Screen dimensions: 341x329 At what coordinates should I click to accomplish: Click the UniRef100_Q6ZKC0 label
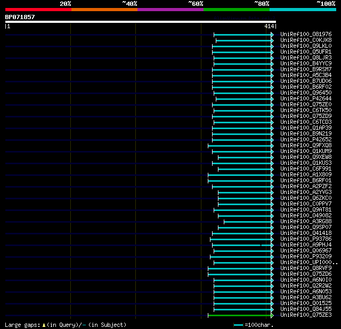[306, 198]
